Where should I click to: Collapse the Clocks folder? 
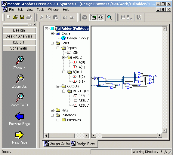pyautogui.click(x=52, y=33)
